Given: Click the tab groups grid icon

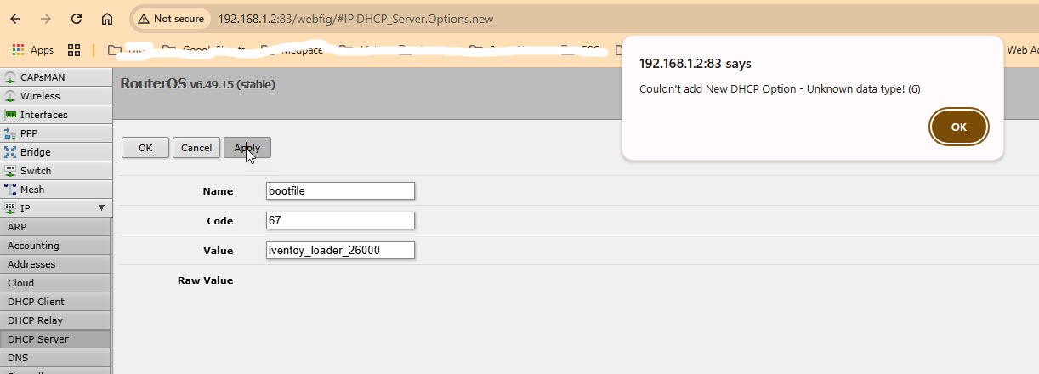Looking at the screenshot, I should 74,50.
